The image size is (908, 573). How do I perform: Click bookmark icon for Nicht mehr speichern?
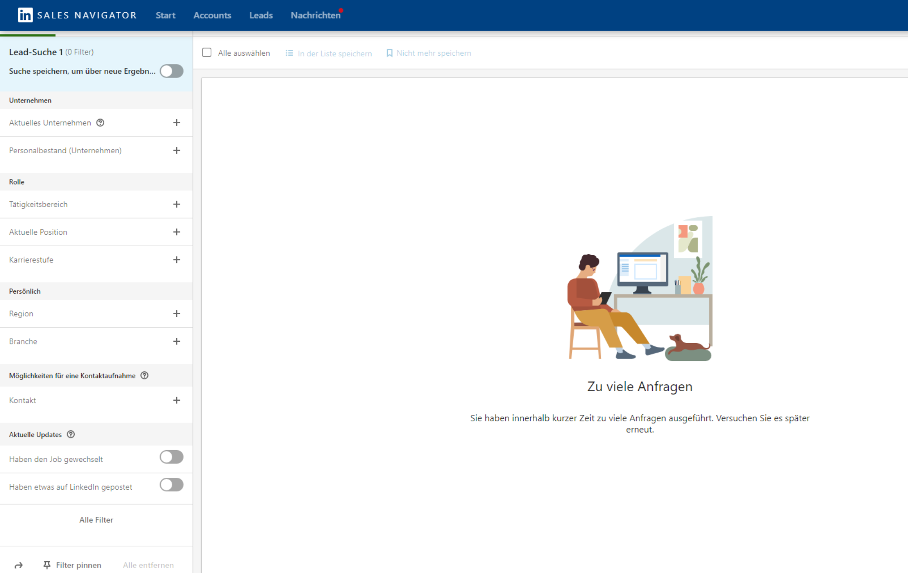[x=389, y=53]
